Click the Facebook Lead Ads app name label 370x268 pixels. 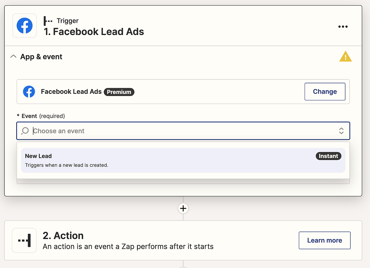click(71, 92)
